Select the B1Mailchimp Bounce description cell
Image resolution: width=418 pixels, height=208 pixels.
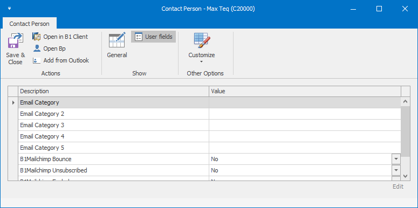point(114,159)
